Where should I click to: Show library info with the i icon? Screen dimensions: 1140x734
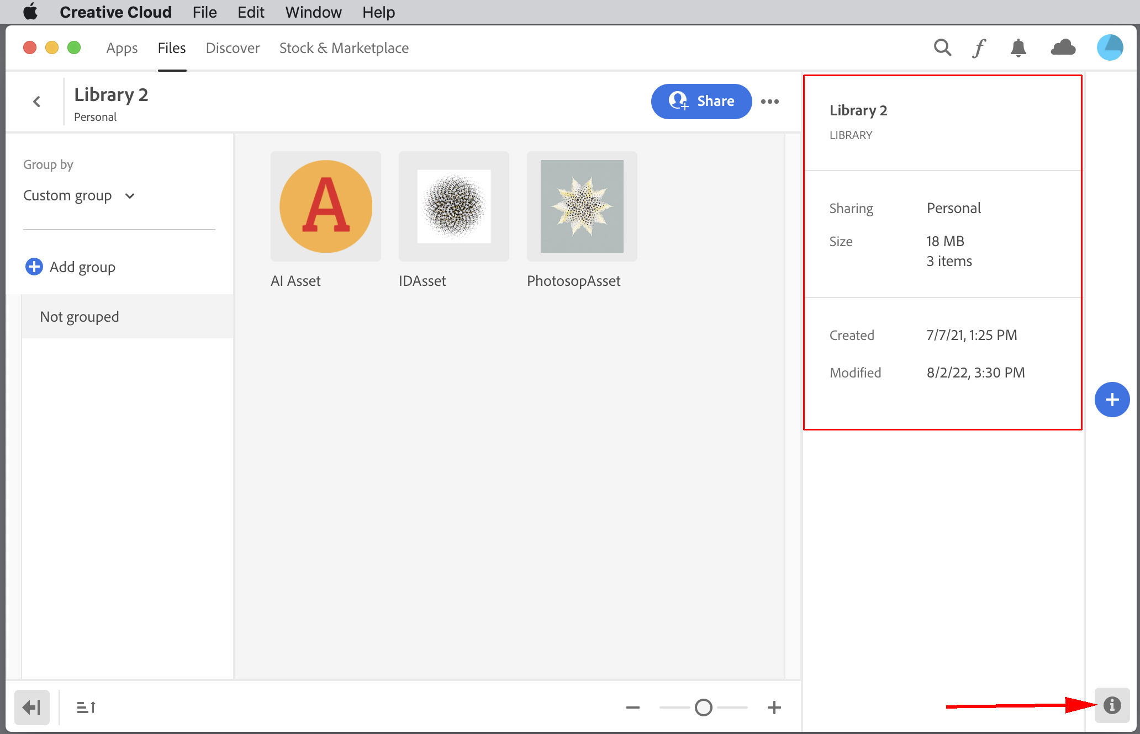1112,705
